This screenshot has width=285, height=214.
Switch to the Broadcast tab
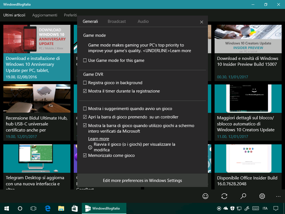[x=117, y=21]
